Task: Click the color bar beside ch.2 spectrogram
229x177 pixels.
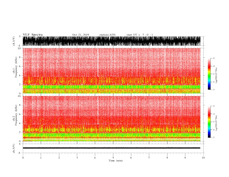Action: [x=209, y=122]
